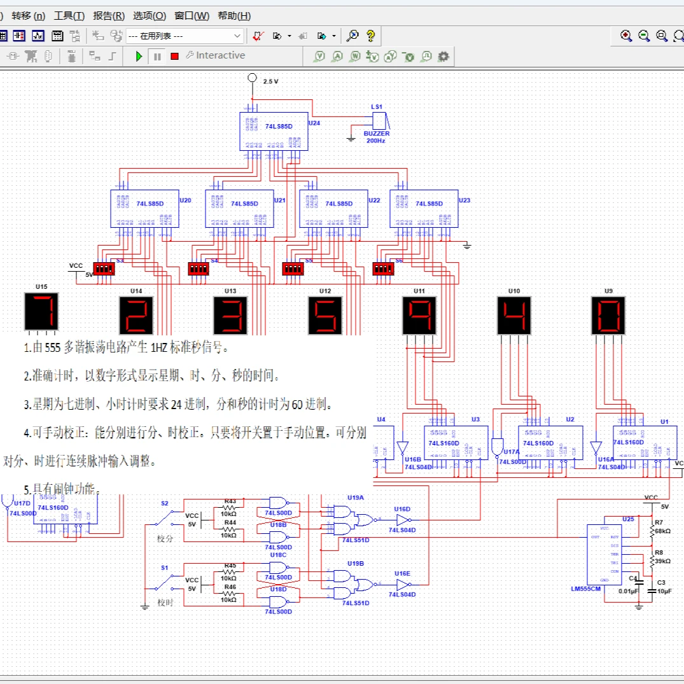
Task: Place a voltage probe (V)
Action: pos(320,56)
